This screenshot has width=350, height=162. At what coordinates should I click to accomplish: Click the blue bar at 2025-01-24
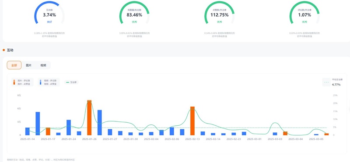tap(69, 128)
